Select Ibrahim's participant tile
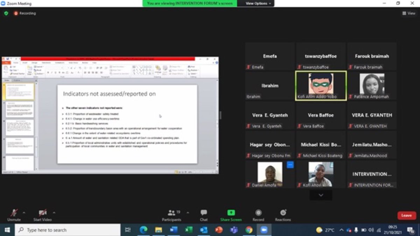Screen dimensions: 420x236 click(270, 86)
